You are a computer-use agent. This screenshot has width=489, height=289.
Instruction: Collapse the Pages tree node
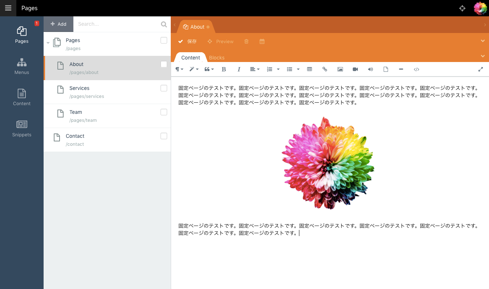coord(48,43)
